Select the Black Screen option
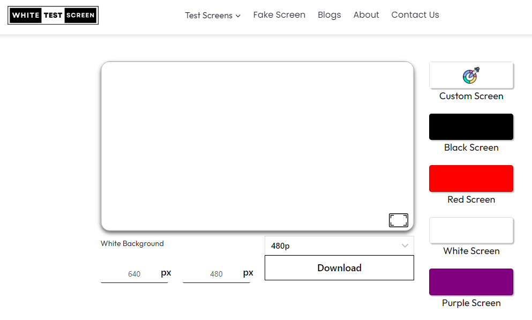 [x=471, y=126]
